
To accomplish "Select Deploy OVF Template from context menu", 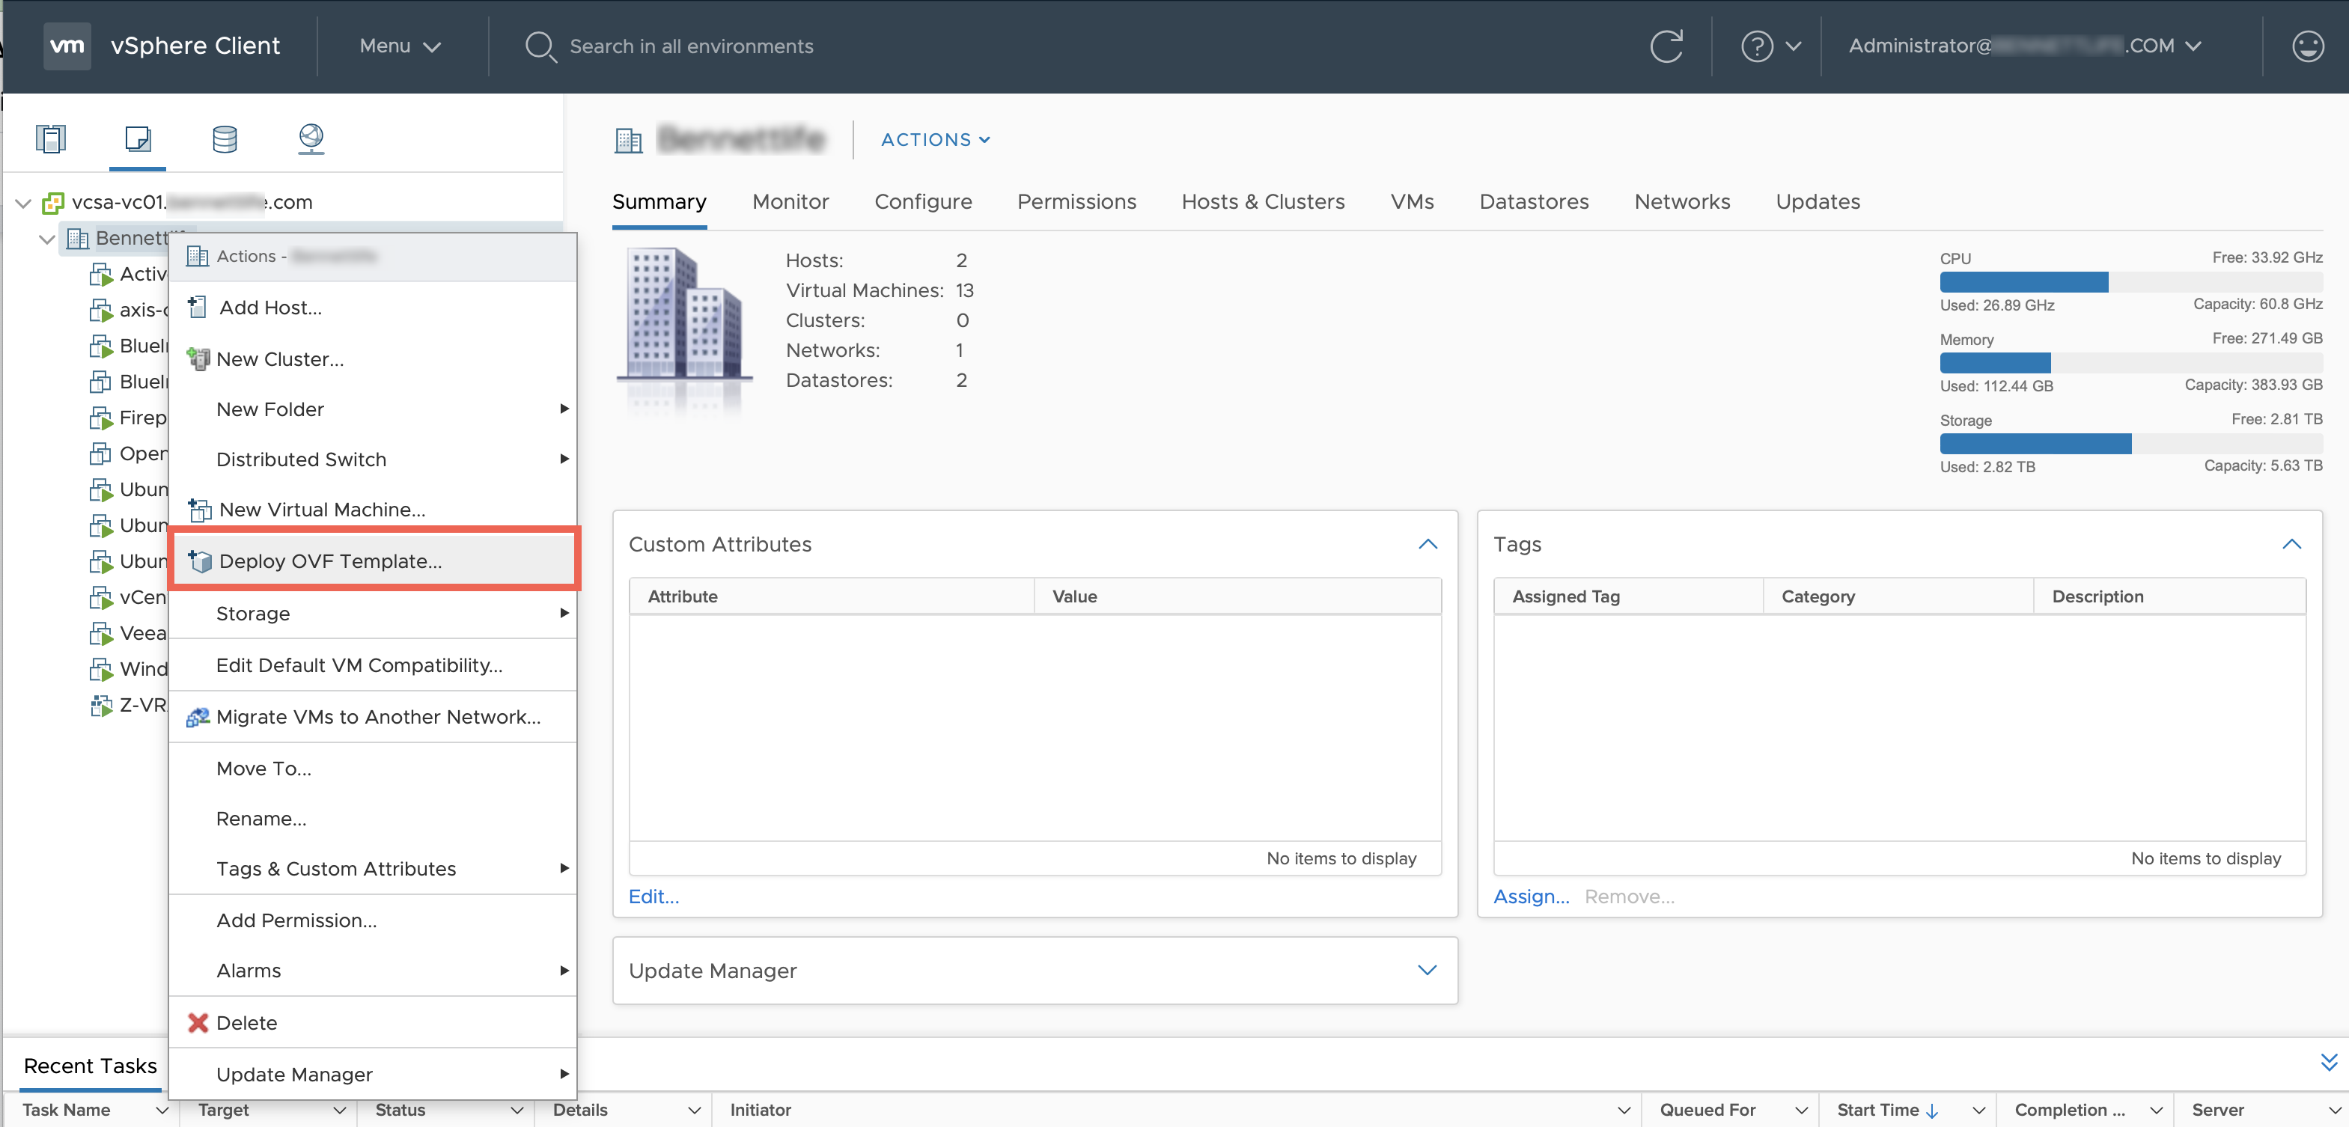I will [x=330, y=561].
